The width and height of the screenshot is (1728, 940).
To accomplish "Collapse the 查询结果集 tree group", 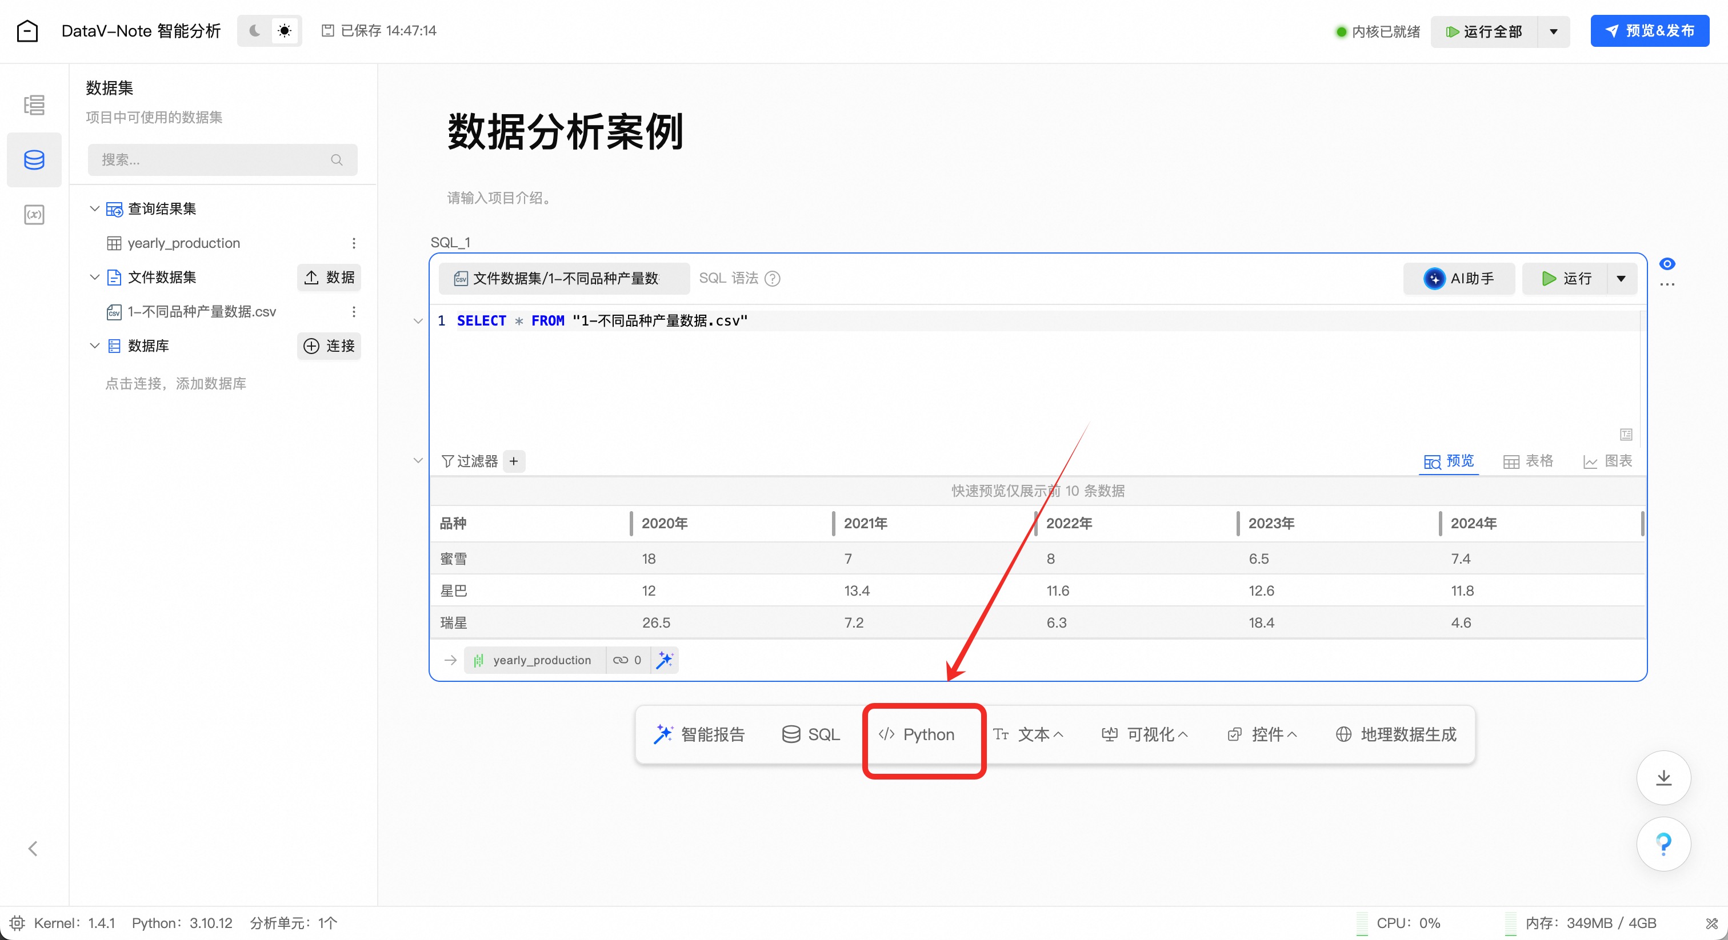I will (x=95, y=208).
